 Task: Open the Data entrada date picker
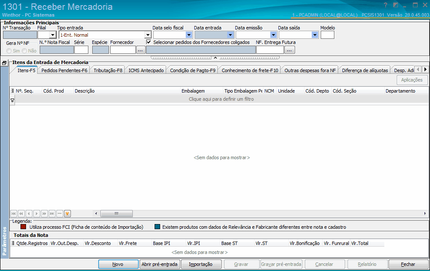pyautogui.click(x=230, y=35)
